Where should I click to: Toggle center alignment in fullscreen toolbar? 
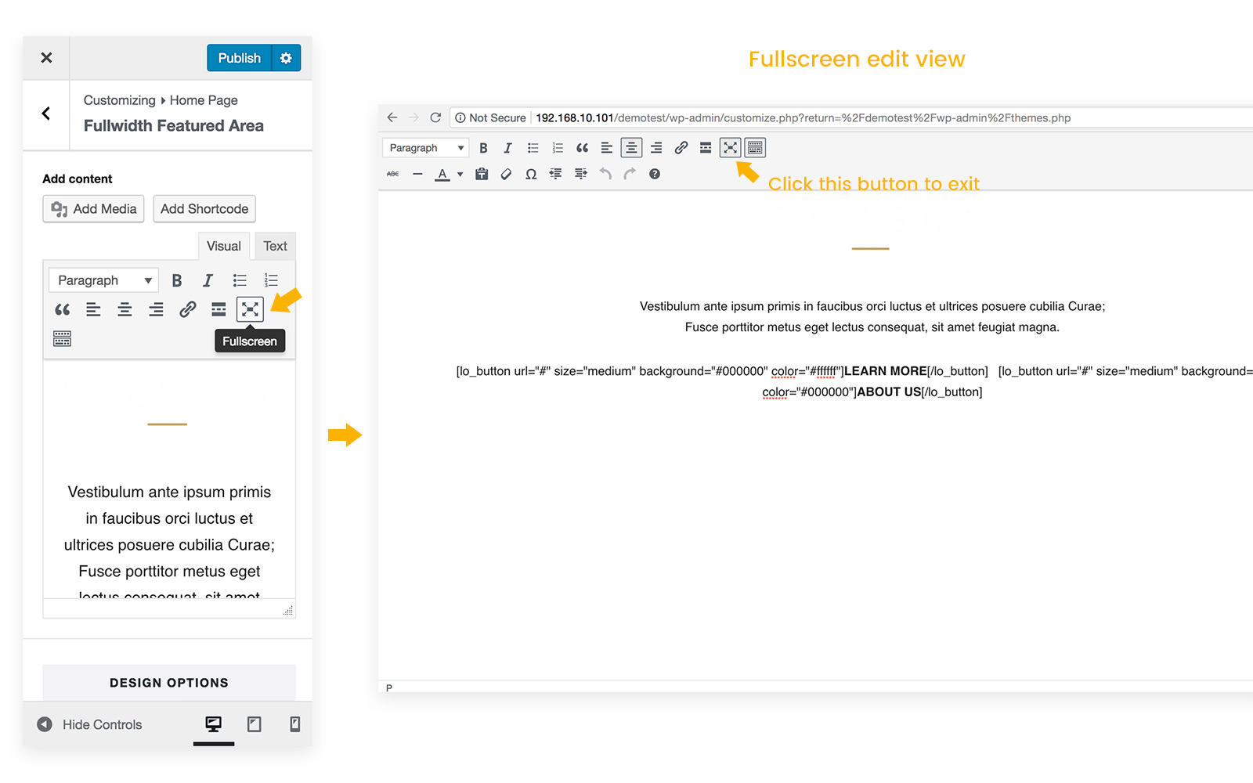631,148
